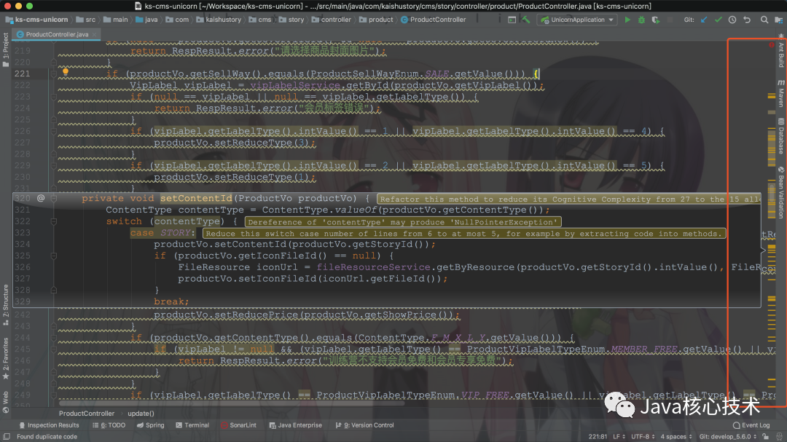
Task: Collapse the switch block at line 322
Action: tap(54, 221)
